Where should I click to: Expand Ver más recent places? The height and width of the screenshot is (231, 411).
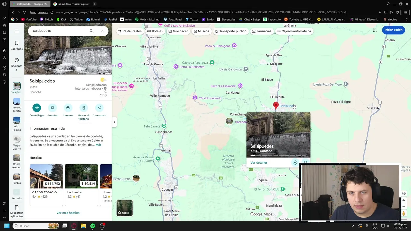[17, 194]
